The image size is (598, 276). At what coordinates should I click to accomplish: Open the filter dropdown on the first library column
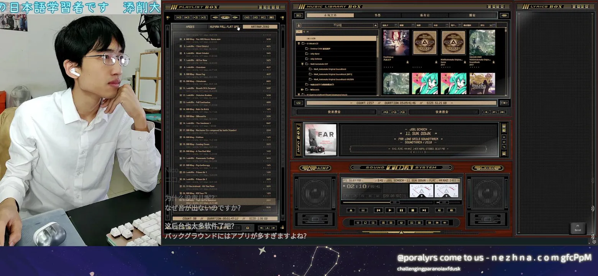[395, 25]
